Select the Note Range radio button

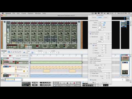91,76
